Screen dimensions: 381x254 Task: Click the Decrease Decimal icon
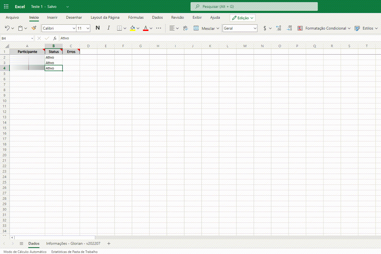289,28
